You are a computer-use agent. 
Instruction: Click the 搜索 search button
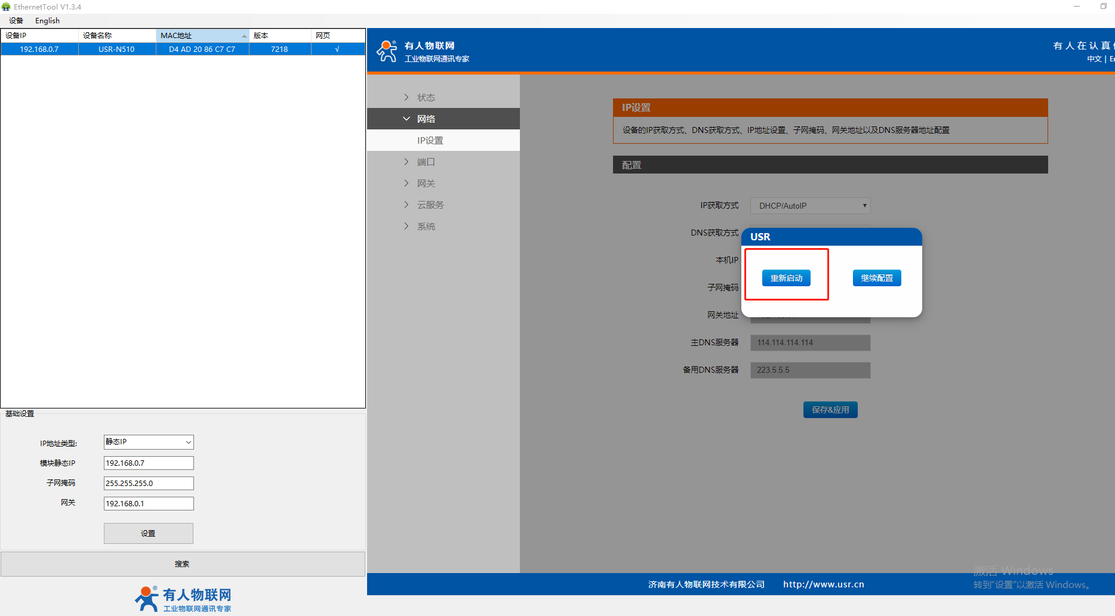tap(182, 564)
